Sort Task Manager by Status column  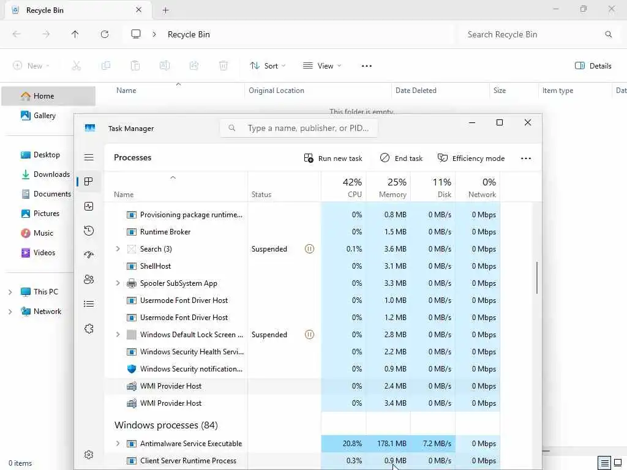[284, 187]
